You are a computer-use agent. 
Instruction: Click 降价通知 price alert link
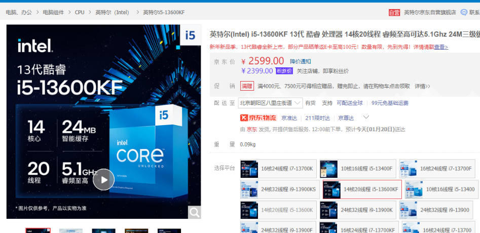tap(301, 61)
